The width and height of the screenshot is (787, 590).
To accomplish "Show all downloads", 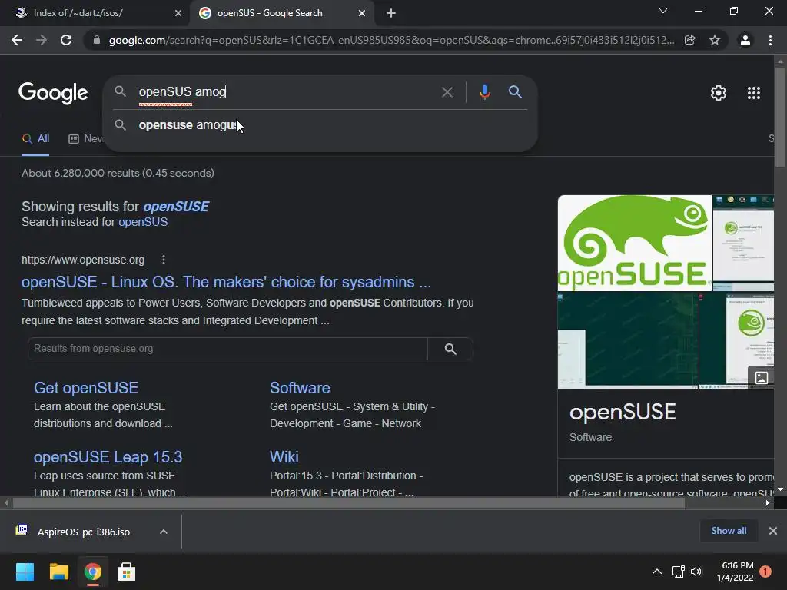I will tap(729, 531).
